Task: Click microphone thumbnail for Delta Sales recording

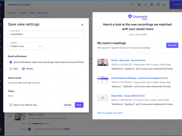Action: pos(103,98)
